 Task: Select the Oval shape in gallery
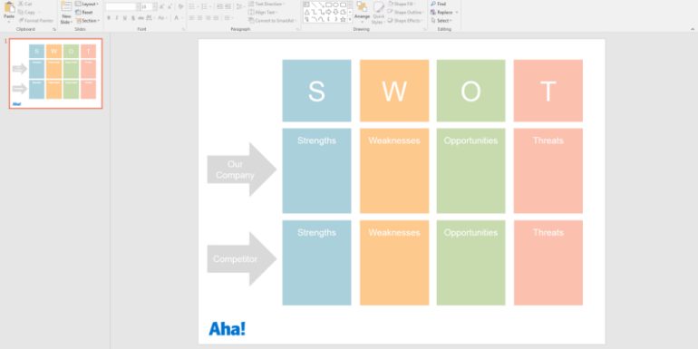tap(335, 5)
